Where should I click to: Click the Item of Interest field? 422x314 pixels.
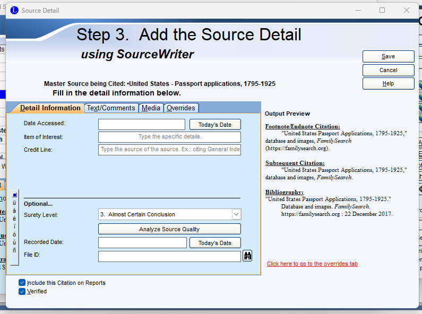pyautogui.click(x=169, y=137)
